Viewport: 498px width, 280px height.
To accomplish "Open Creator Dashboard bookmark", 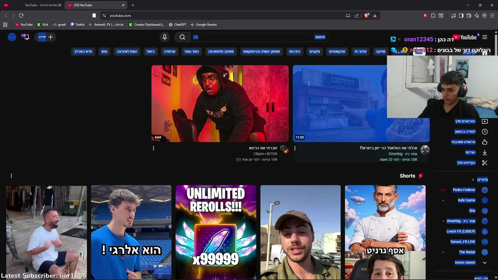I will tap(147, 24).
